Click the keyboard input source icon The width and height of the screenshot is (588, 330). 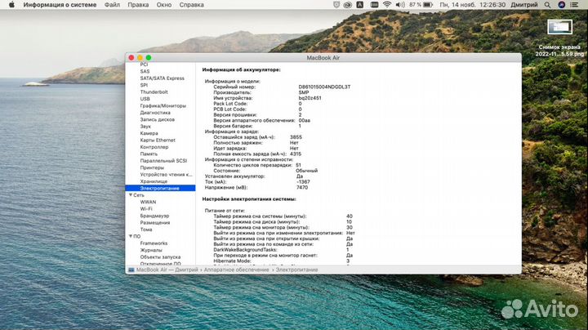359,5
